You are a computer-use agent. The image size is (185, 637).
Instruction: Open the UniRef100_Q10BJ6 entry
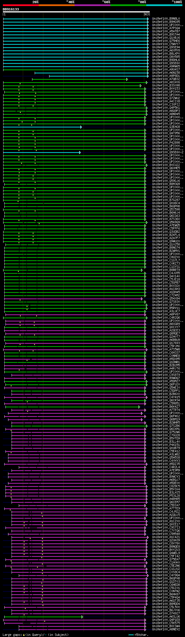[166, 38]
